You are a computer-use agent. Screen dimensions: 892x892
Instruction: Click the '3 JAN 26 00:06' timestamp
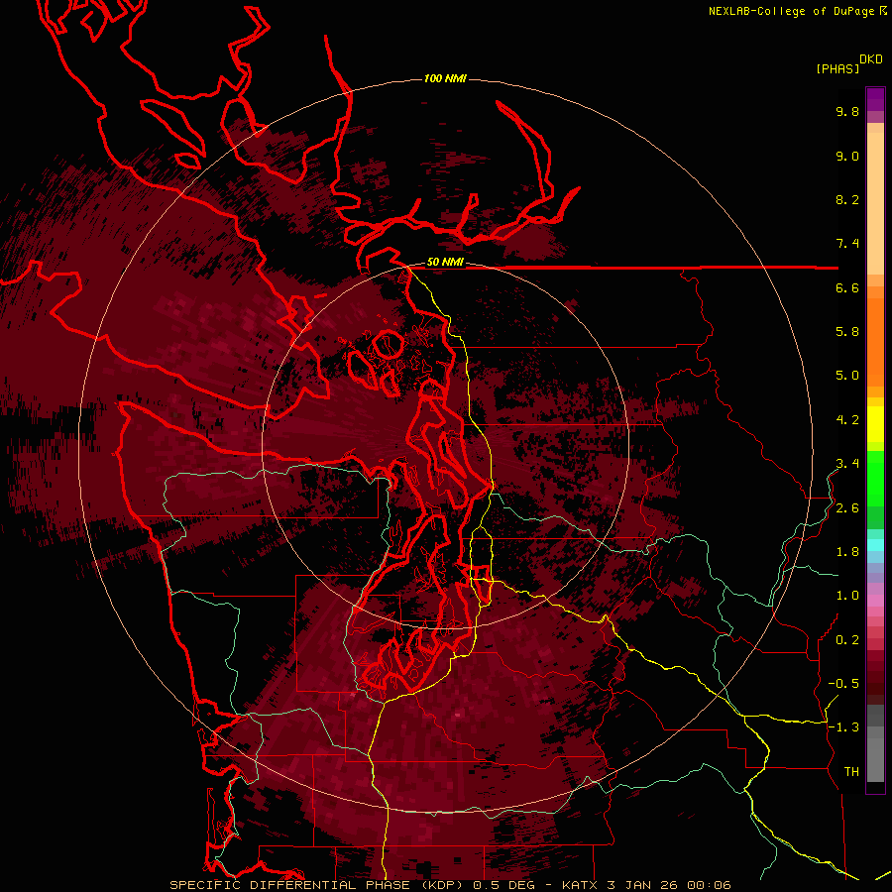pos(669,885)
